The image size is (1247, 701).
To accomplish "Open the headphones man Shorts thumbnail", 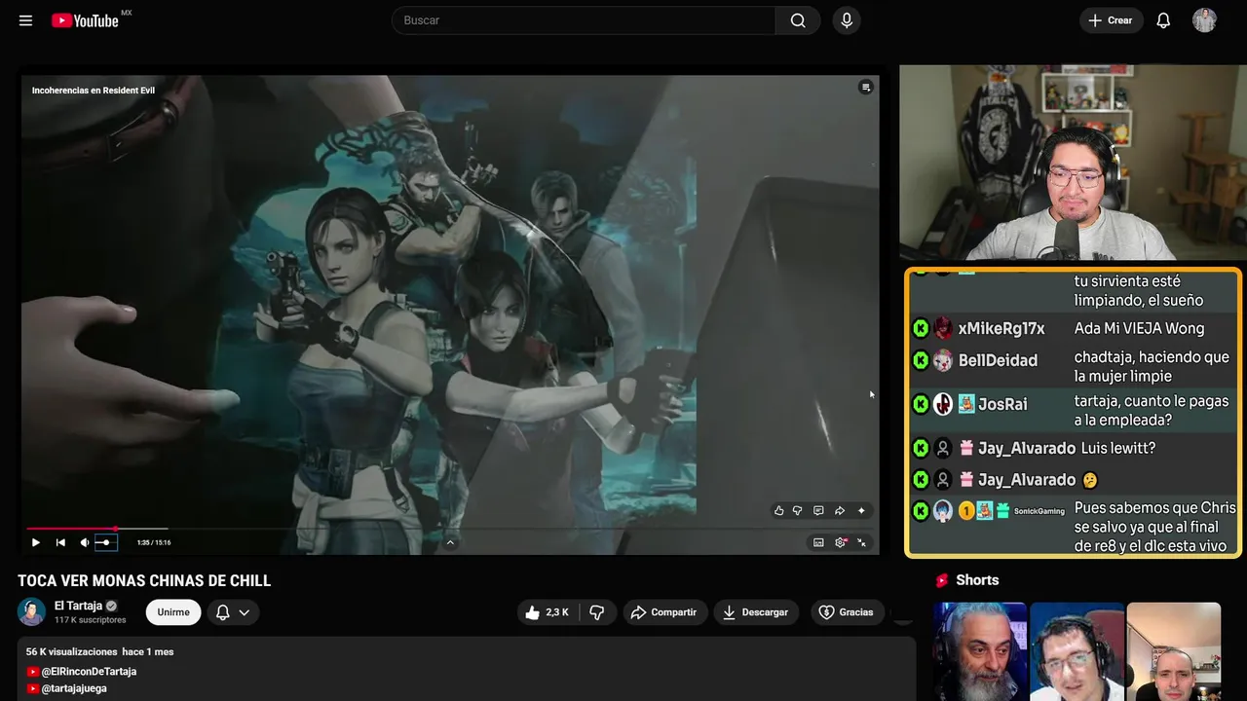I will [1077, 651].
